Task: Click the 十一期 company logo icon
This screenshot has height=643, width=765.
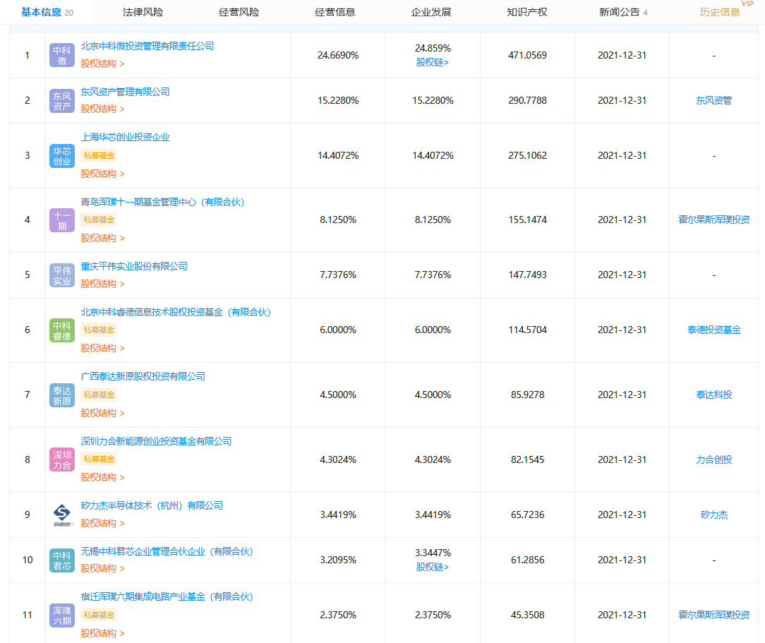Action: click(62, 220)
